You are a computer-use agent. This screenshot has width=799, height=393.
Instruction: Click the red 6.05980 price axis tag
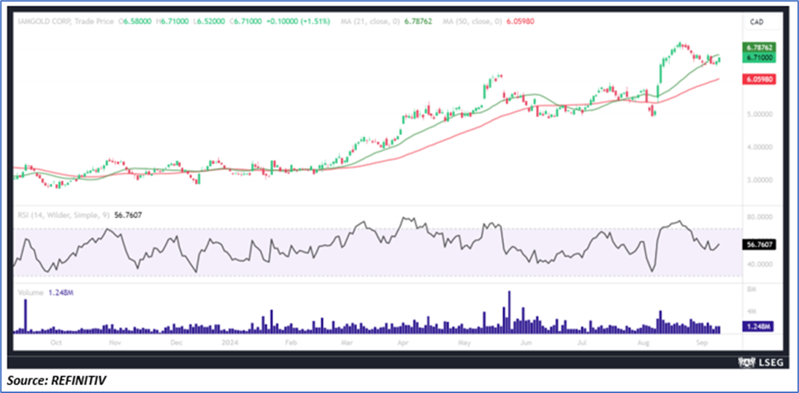[x=760, y=80]
